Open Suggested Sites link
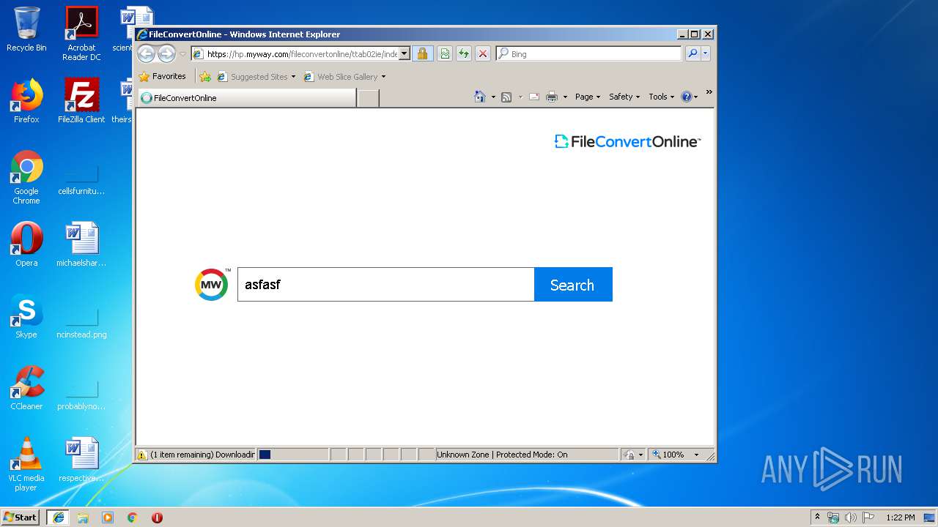Screen dimensions: 938x527 pos(256,76)
